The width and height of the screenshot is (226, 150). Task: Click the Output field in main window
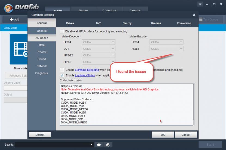(16, 100)
